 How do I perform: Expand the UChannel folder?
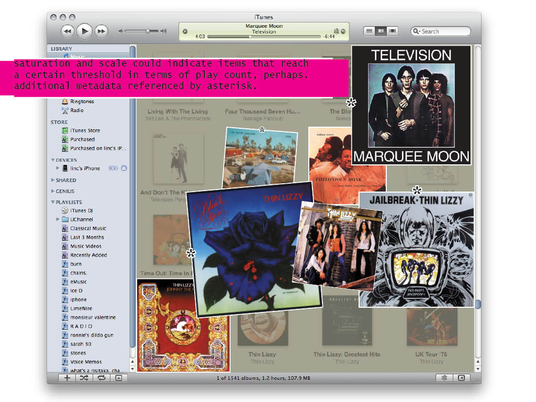(x=58, y=219)
